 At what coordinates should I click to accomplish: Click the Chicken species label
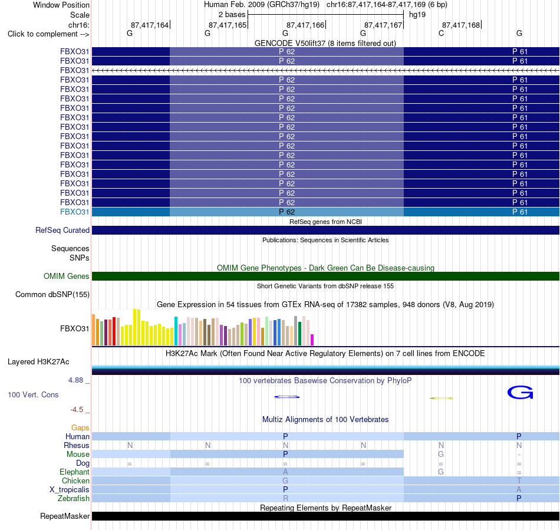(75, 480)
